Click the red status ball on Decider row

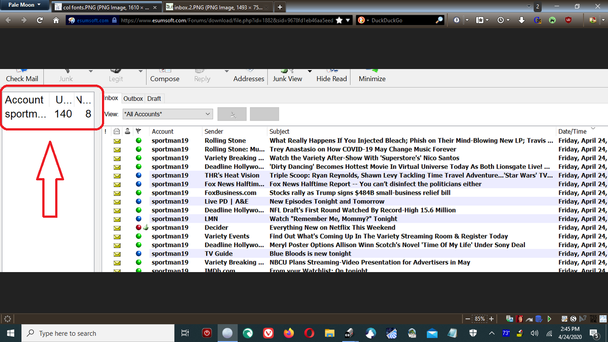pos(138,228)
